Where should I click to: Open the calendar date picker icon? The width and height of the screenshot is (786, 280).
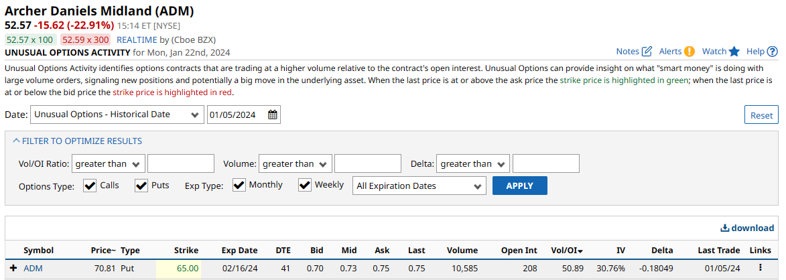click(273, 115)
